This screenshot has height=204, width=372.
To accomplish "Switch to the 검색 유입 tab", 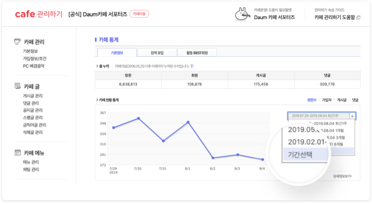I will [157, 53].
